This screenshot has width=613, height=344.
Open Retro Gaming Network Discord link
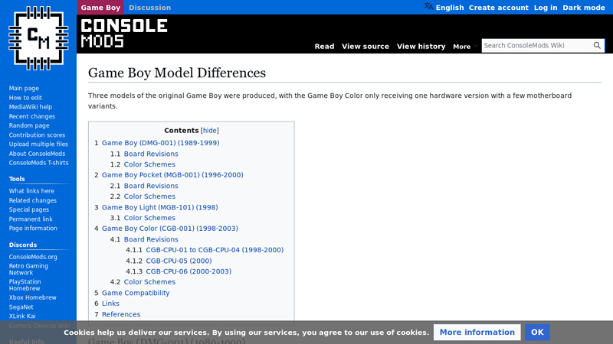pyautogui.click(x=28, y=270)
